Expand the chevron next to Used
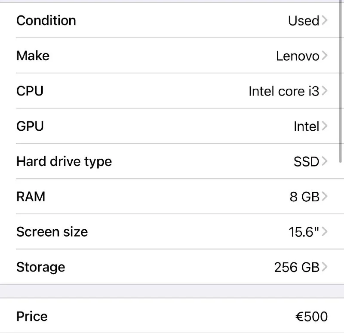 pos(324,21)
